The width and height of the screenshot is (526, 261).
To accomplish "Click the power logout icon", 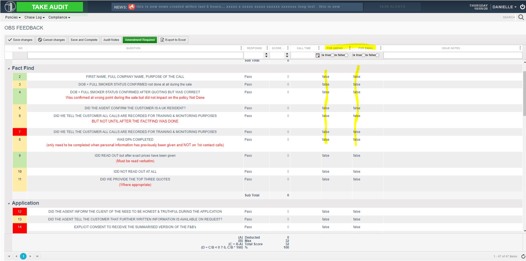I will pos(522,7).
